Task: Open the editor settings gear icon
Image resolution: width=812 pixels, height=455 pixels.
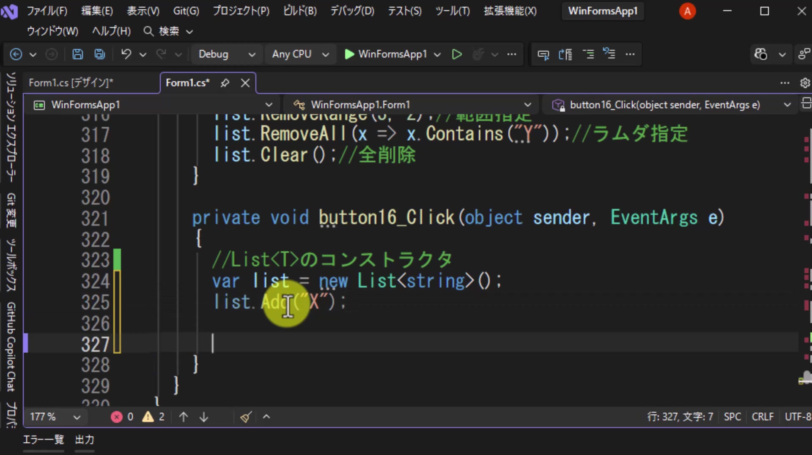Action: click(805, 83)
